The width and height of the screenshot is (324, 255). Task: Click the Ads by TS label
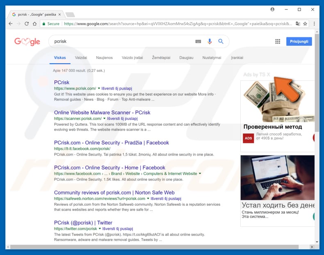click(x=256, y=74)
